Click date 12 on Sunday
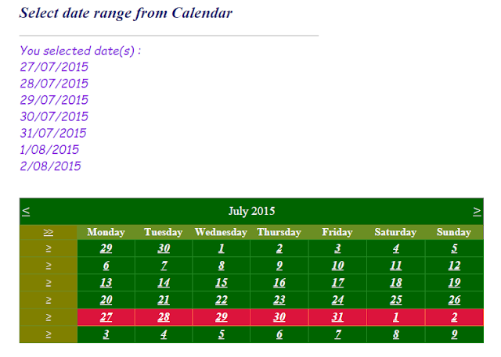This screenshot has height=357, width=501. [454, 266]
